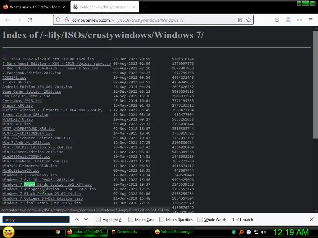
Task: Open Windows 7 College 64-Bit Edition link
Action: 43,199
